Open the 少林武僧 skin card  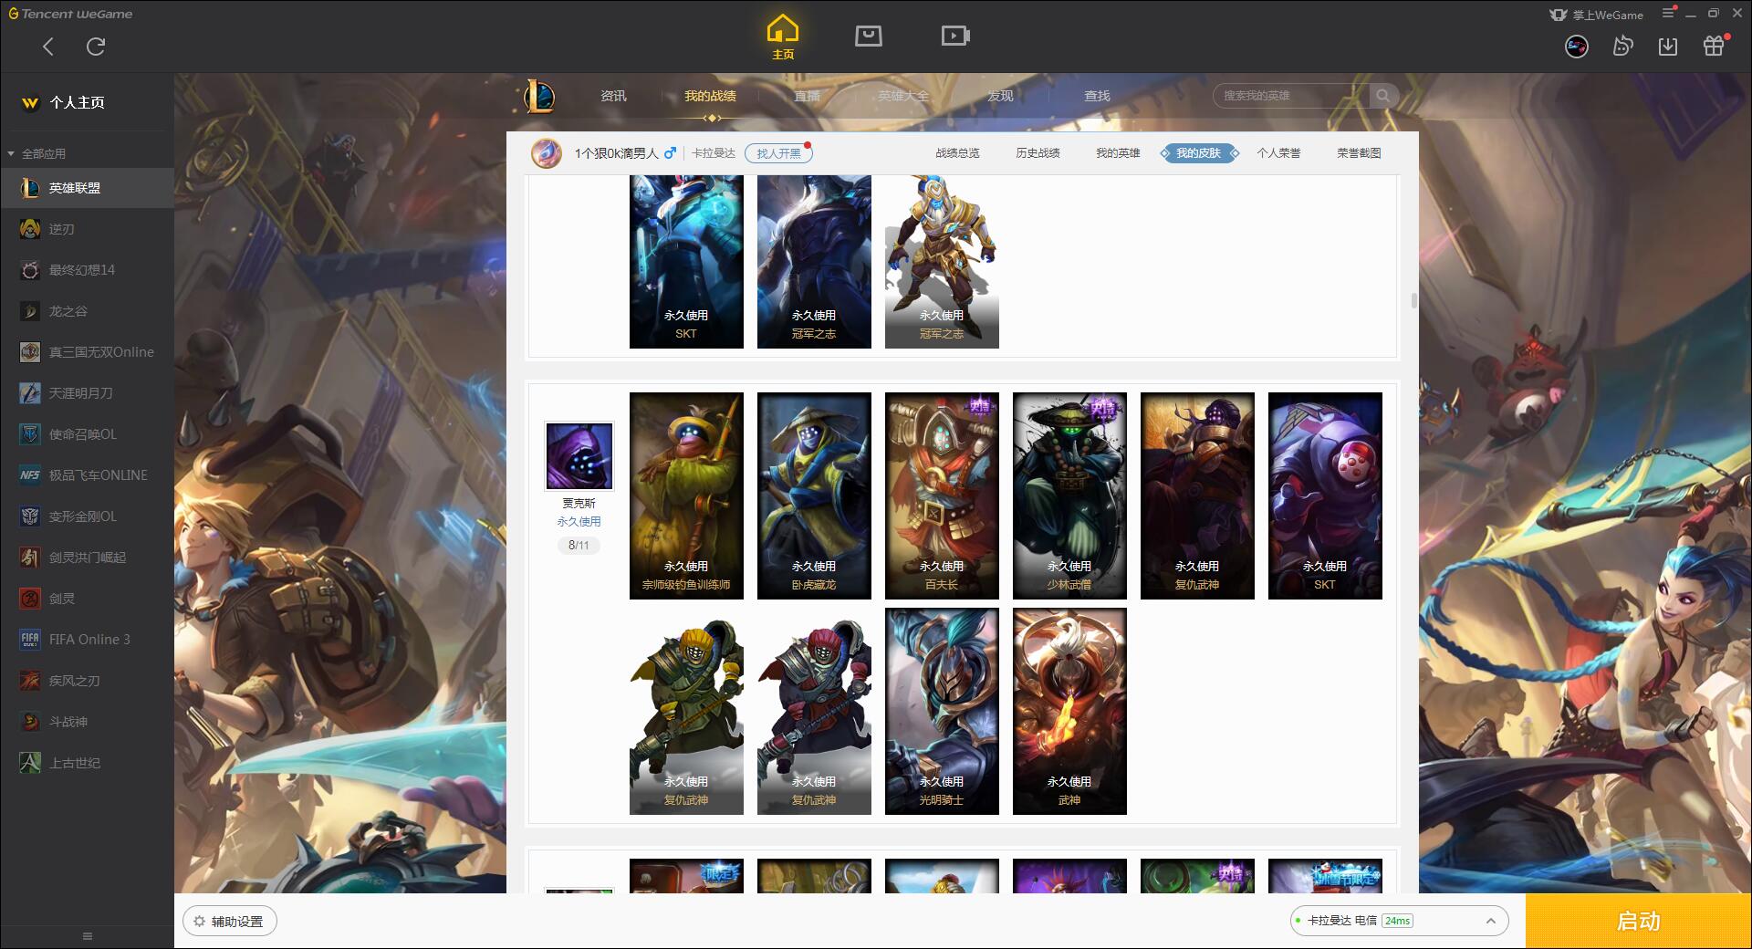1069,495
